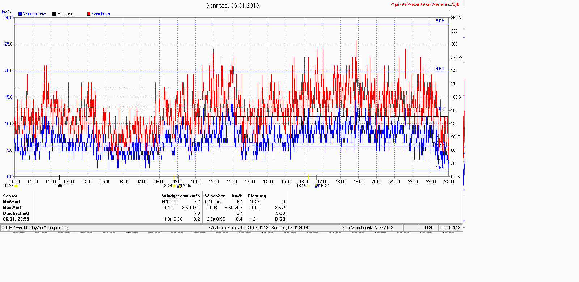Image resolution: width=579 pixels, height=282 pixels.
Task: Click the Richtung column header in the table
Action: pos(257,196)
